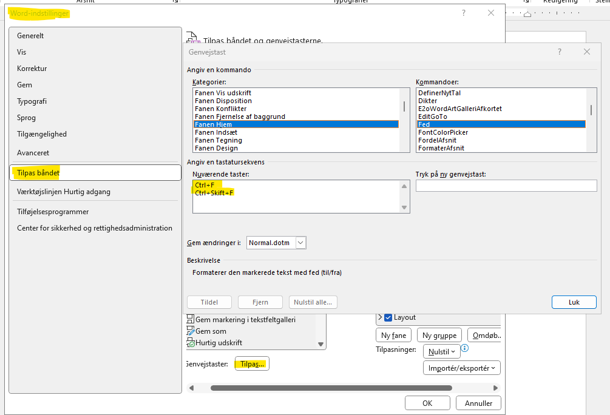Select command FormaterAfsnit
Image resolution: width=610 pixels, height=415 pixels.
pos(501,148)
